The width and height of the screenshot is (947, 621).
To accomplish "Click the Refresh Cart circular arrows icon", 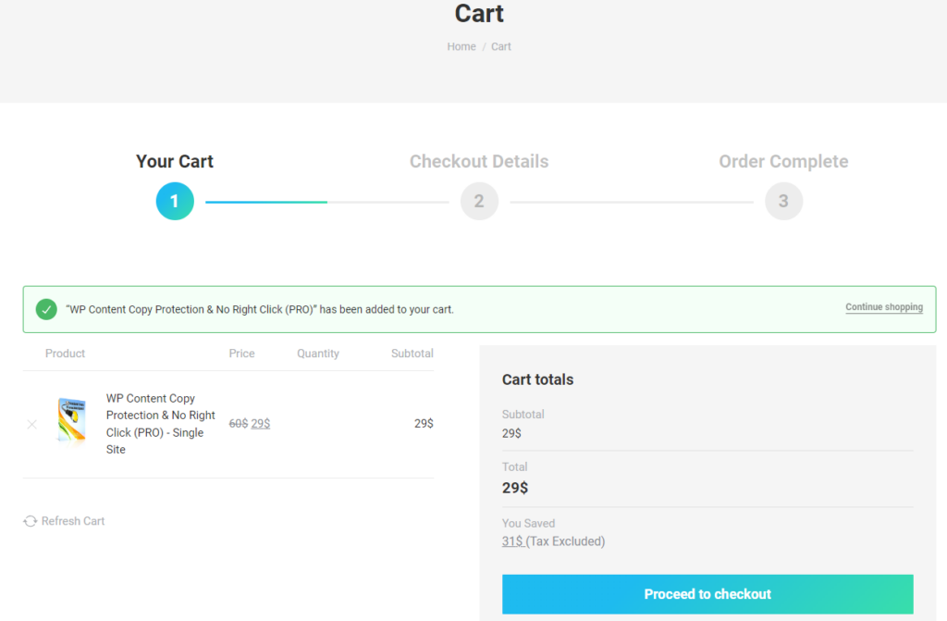I will [31, 521].
